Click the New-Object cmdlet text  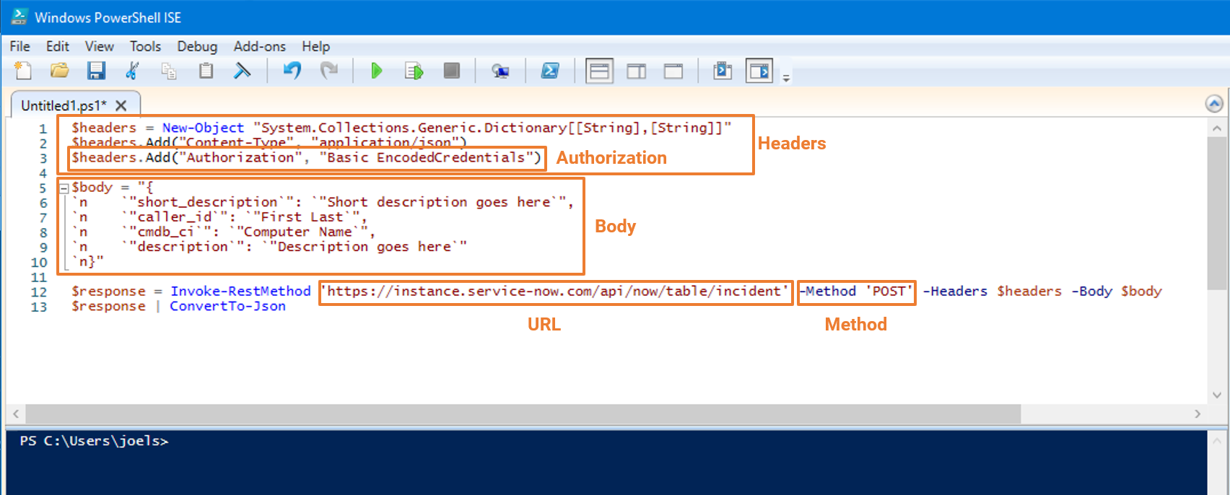coord(203,128)
